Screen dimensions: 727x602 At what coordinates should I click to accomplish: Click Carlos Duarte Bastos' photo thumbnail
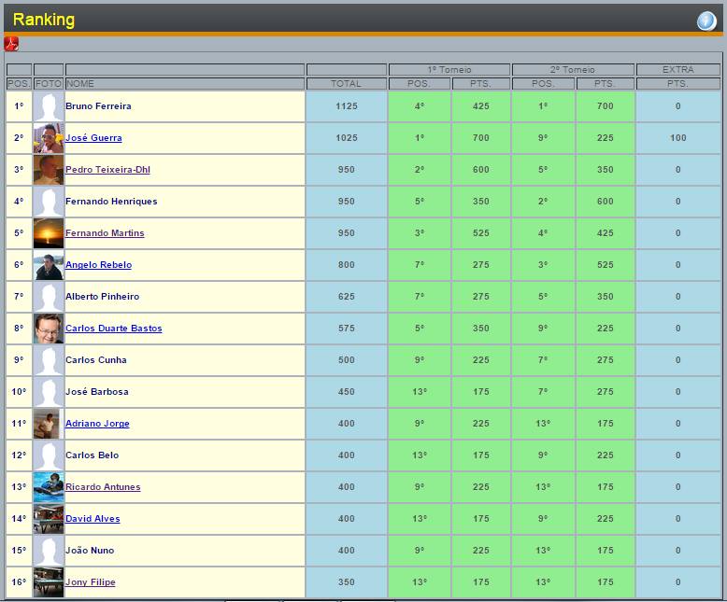coord(49,329)
